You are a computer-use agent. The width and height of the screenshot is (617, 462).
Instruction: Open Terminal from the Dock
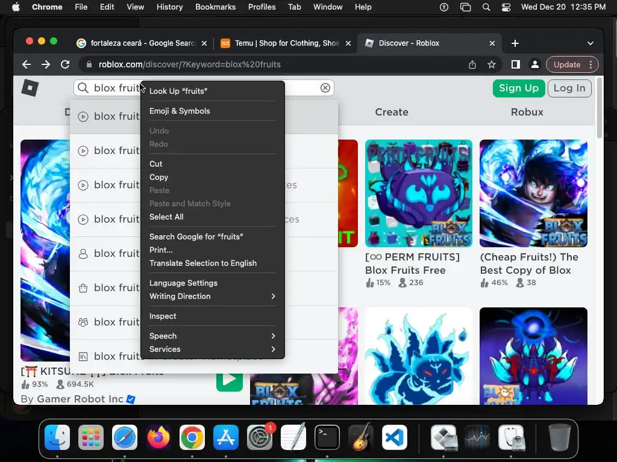click(327, 437)
